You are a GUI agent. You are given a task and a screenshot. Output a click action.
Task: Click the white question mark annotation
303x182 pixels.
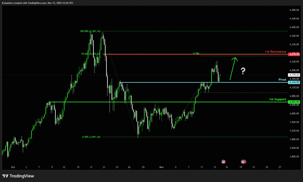(x=243, y=71)
